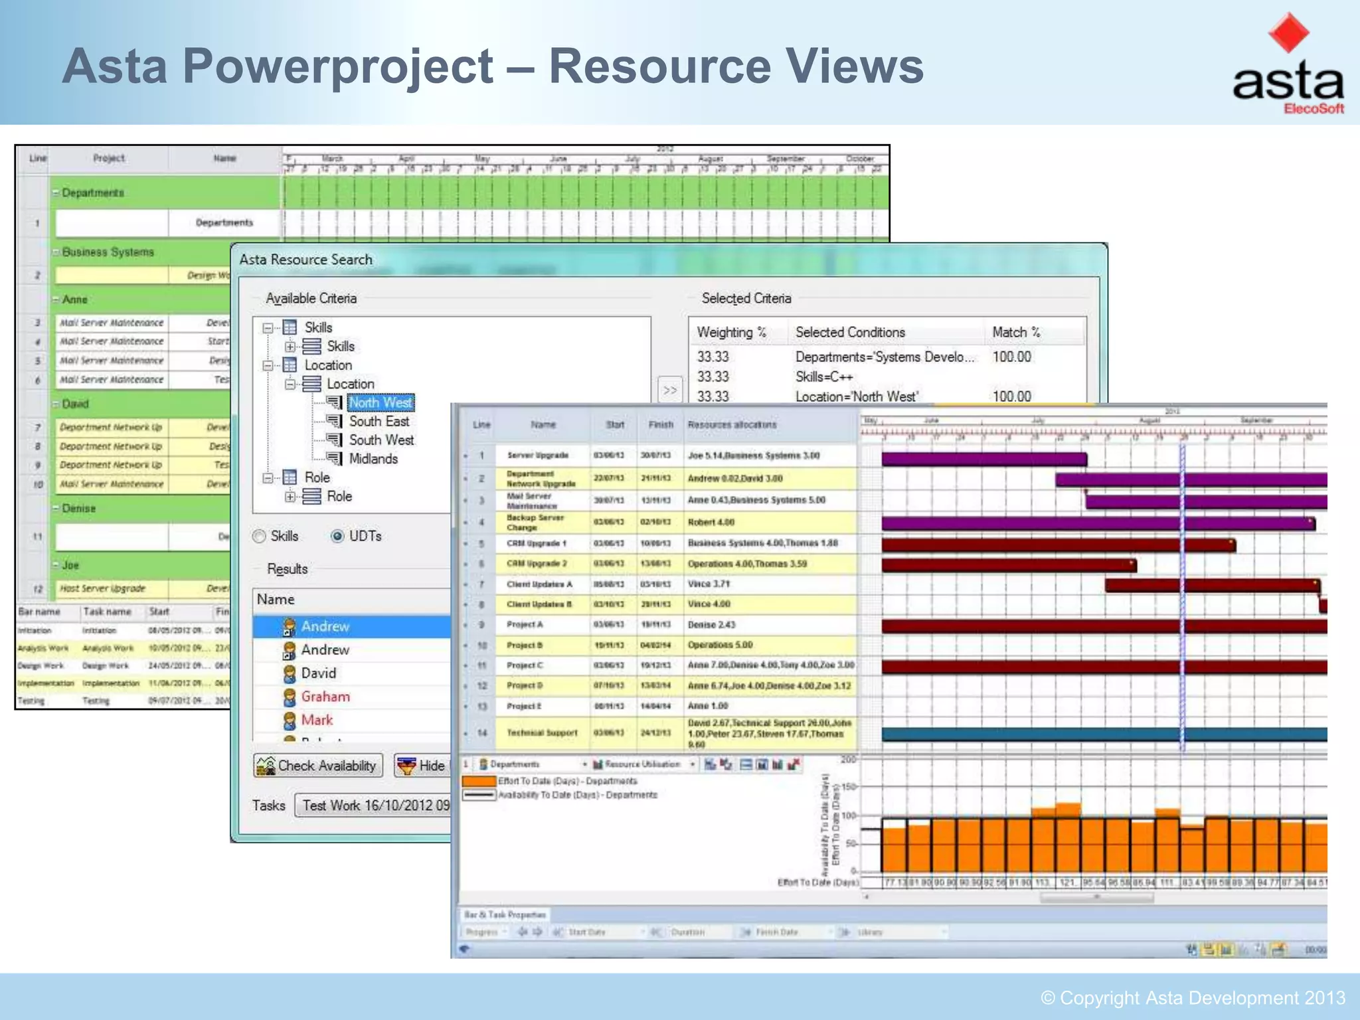Screen dimensions: 1360x1020
Task: Click the orange Effort To Date legend swatch
Action: [478, 782]
